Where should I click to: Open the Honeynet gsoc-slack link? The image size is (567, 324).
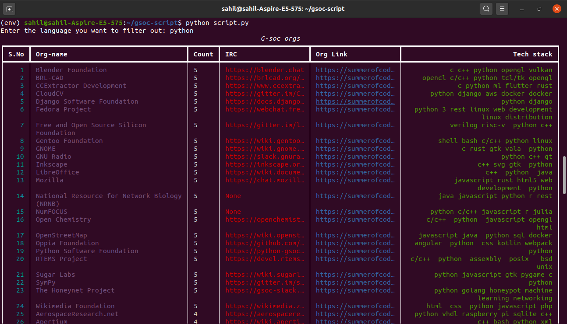coord(265,290)
